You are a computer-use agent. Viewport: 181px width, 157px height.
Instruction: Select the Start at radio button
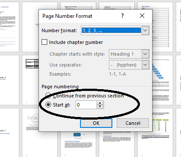(x=48, y=105)
